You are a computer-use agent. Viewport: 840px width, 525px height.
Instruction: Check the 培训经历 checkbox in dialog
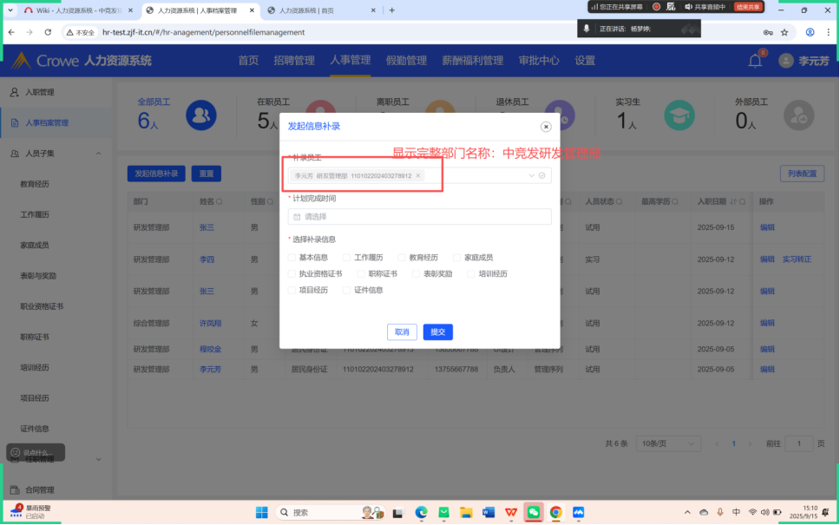click(x=471, y=273)
